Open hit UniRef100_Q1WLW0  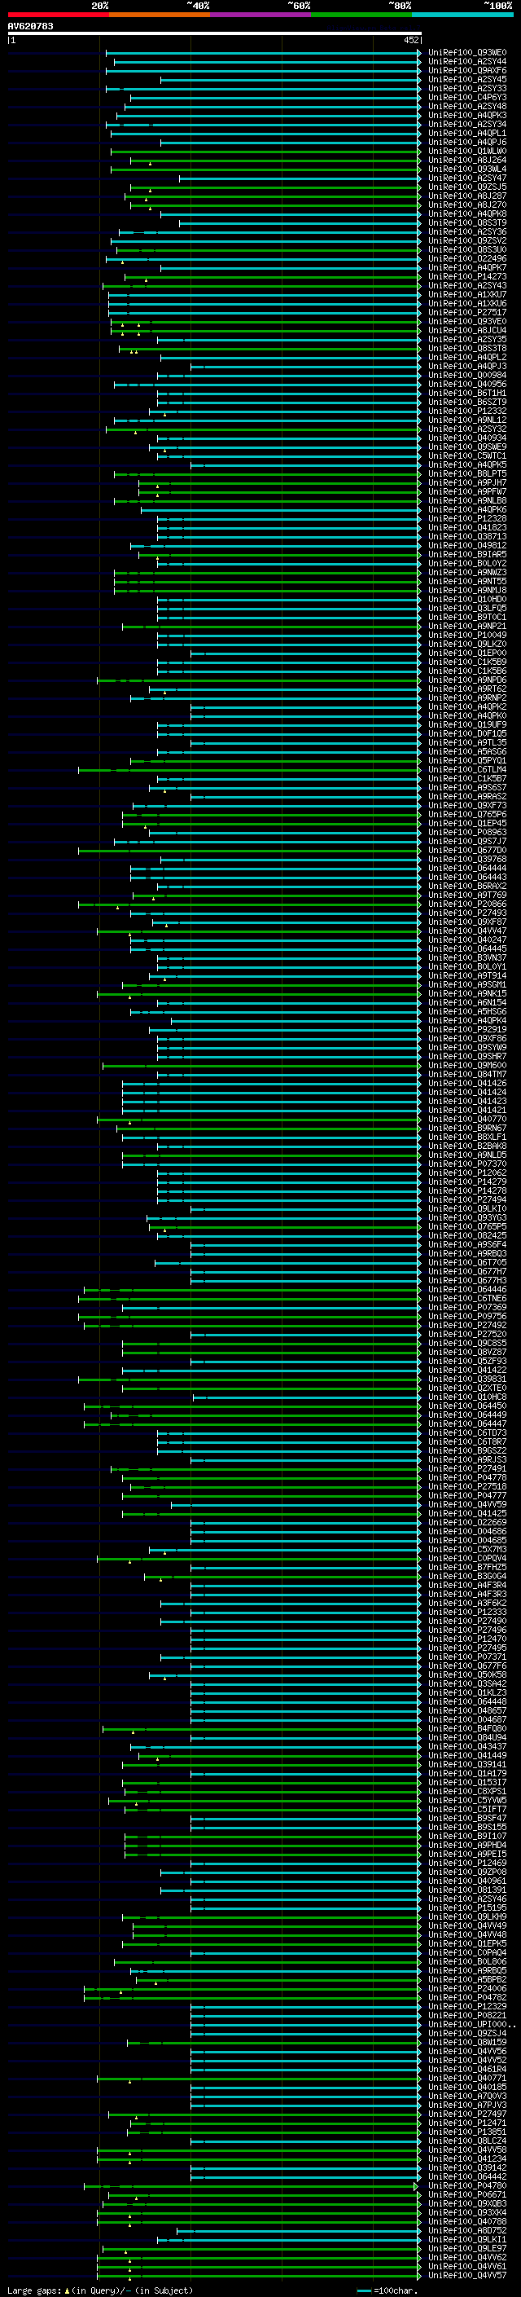[467, 151]
